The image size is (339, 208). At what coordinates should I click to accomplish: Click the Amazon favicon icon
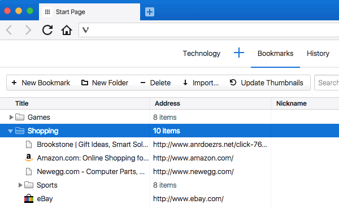pos(29,158)
